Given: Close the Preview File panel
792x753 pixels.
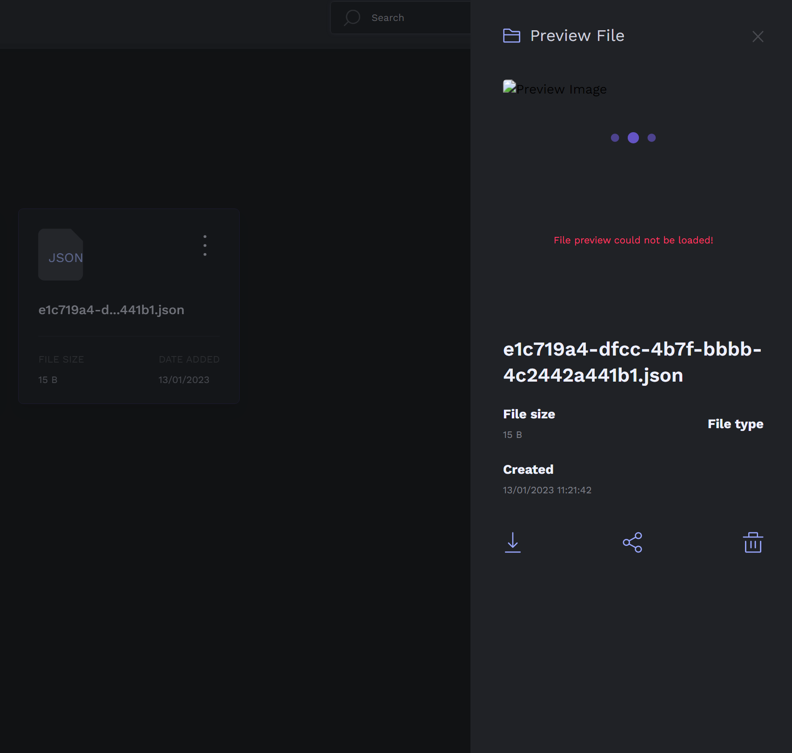Looking at the screenshot, I should click(758, 36).
